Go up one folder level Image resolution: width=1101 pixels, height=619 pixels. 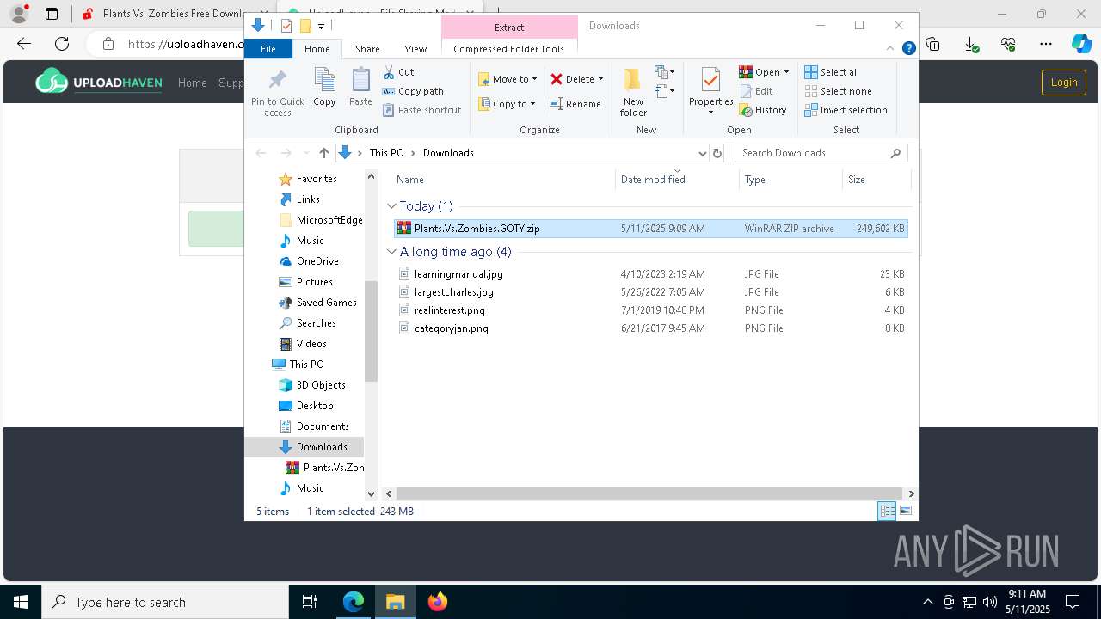[x=323, y=153]
